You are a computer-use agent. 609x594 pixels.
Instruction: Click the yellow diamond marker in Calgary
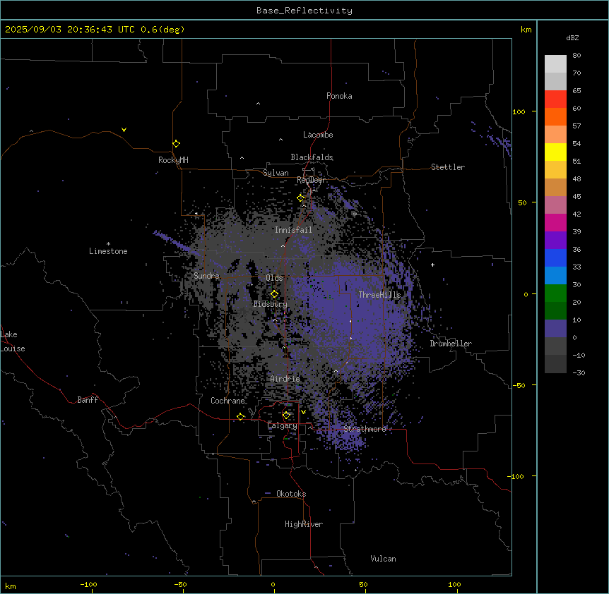point(286,416)
